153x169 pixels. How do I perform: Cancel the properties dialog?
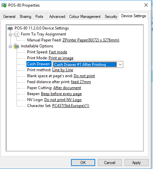(110, 163)
